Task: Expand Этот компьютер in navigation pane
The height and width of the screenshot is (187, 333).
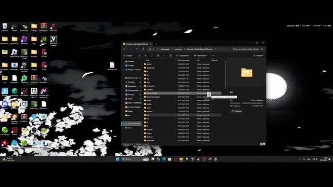Action: click(123, 124)
